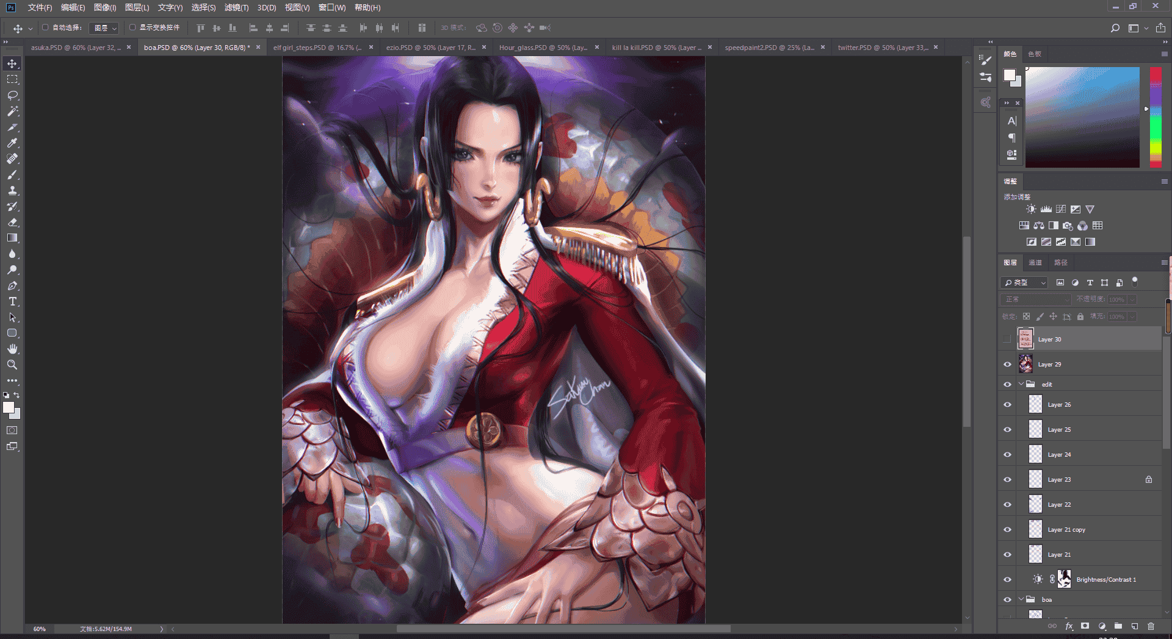Image resolution: width=1172 pixels, height=639 pixels.
Task: Select the Lasso tool
Action: 12,95
